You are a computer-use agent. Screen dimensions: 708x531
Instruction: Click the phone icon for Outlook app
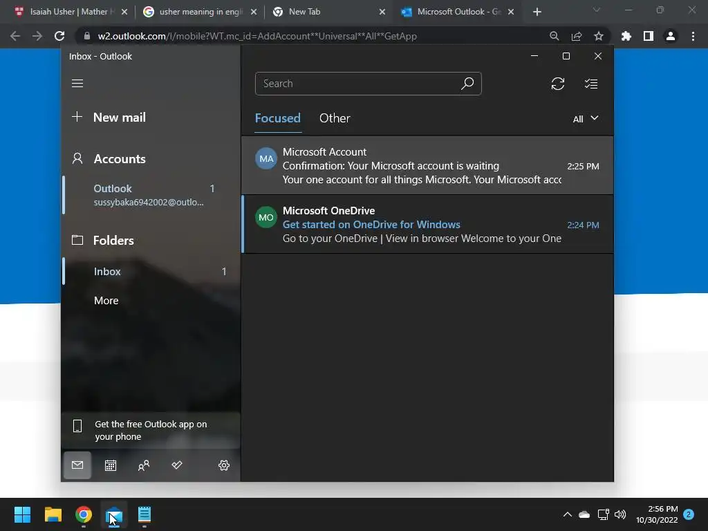pyautogui.click(x=77, y=426)
